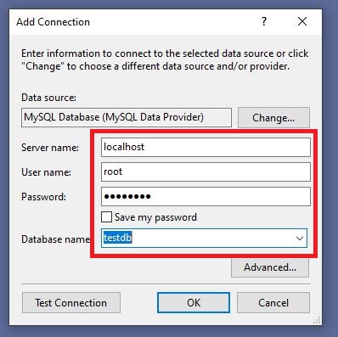Click the highlighted testdb text in combo box
Screen dimensions: 338x337
[117, 238]
